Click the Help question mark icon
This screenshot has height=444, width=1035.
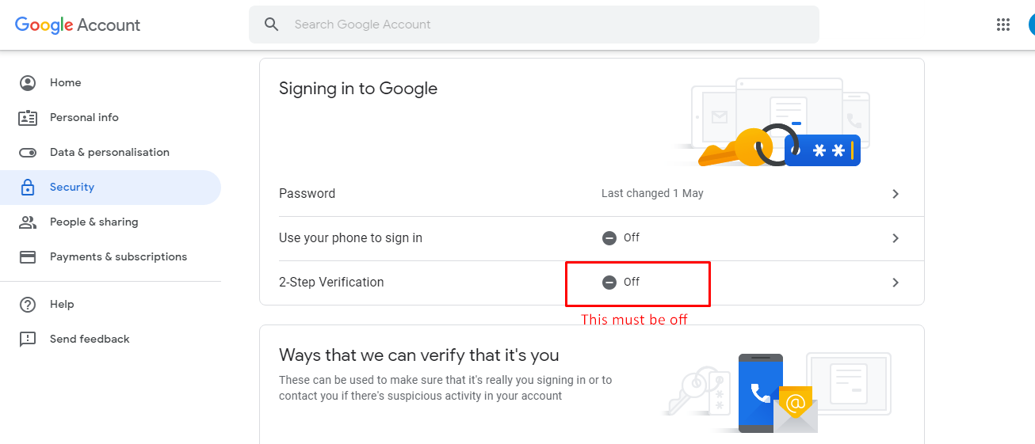tap(28, 305)
